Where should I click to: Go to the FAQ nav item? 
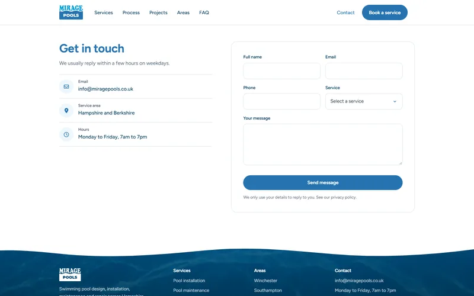[x=204, y=12]
